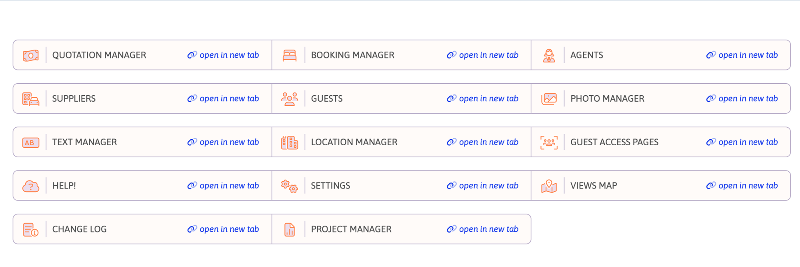Click chain link icon in Quotation Manager row
This screenshot has width=800, height=267.
click(192, 55)
